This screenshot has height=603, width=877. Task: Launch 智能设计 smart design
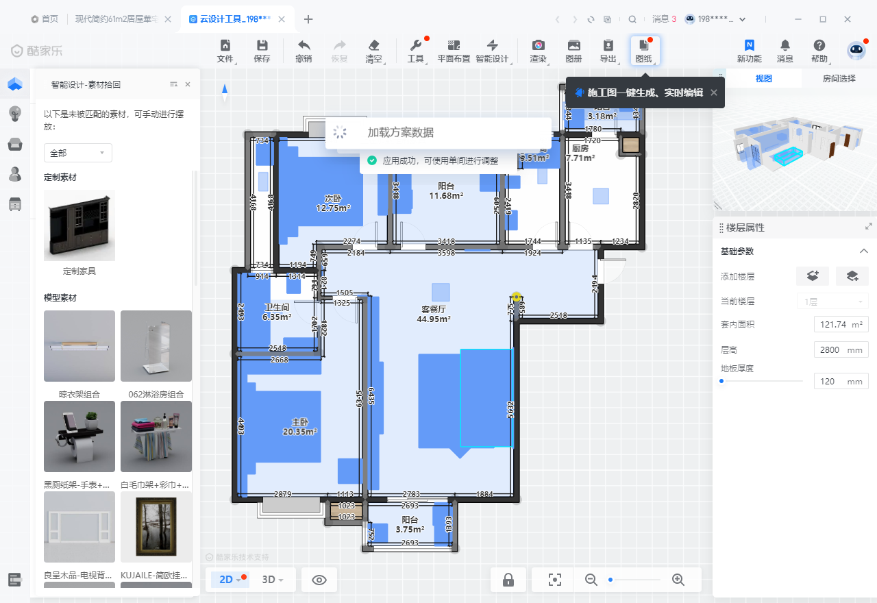click(492, 51)
